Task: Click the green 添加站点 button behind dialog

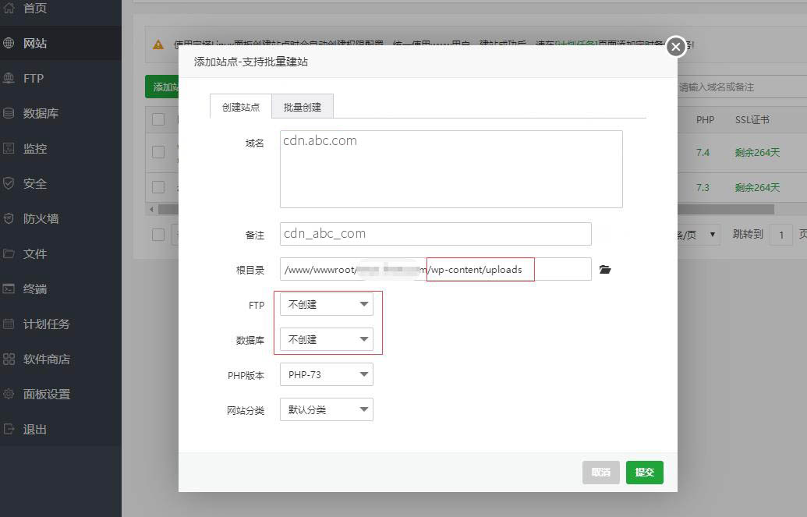Action: (x=162, y=87)
